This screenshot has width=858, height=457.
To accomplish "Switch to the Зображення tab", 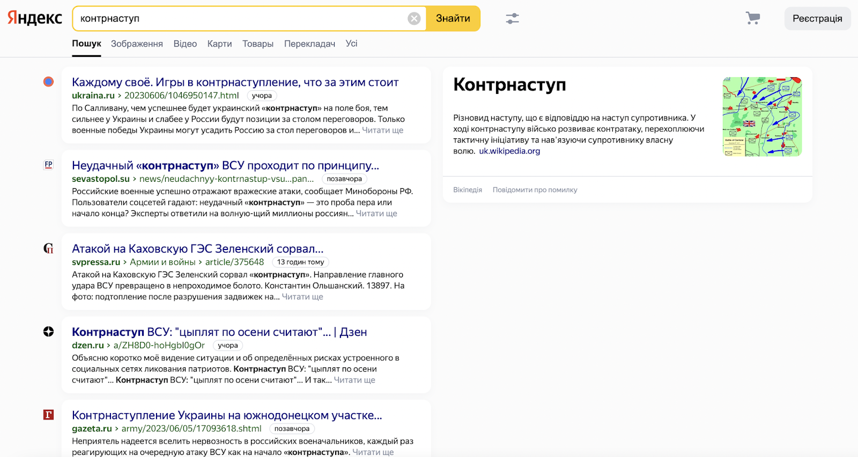I will 137,44.
